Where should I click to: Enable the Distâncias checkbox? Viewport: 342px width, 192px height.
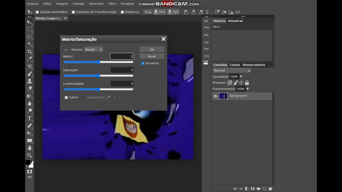tap(122, 12)
